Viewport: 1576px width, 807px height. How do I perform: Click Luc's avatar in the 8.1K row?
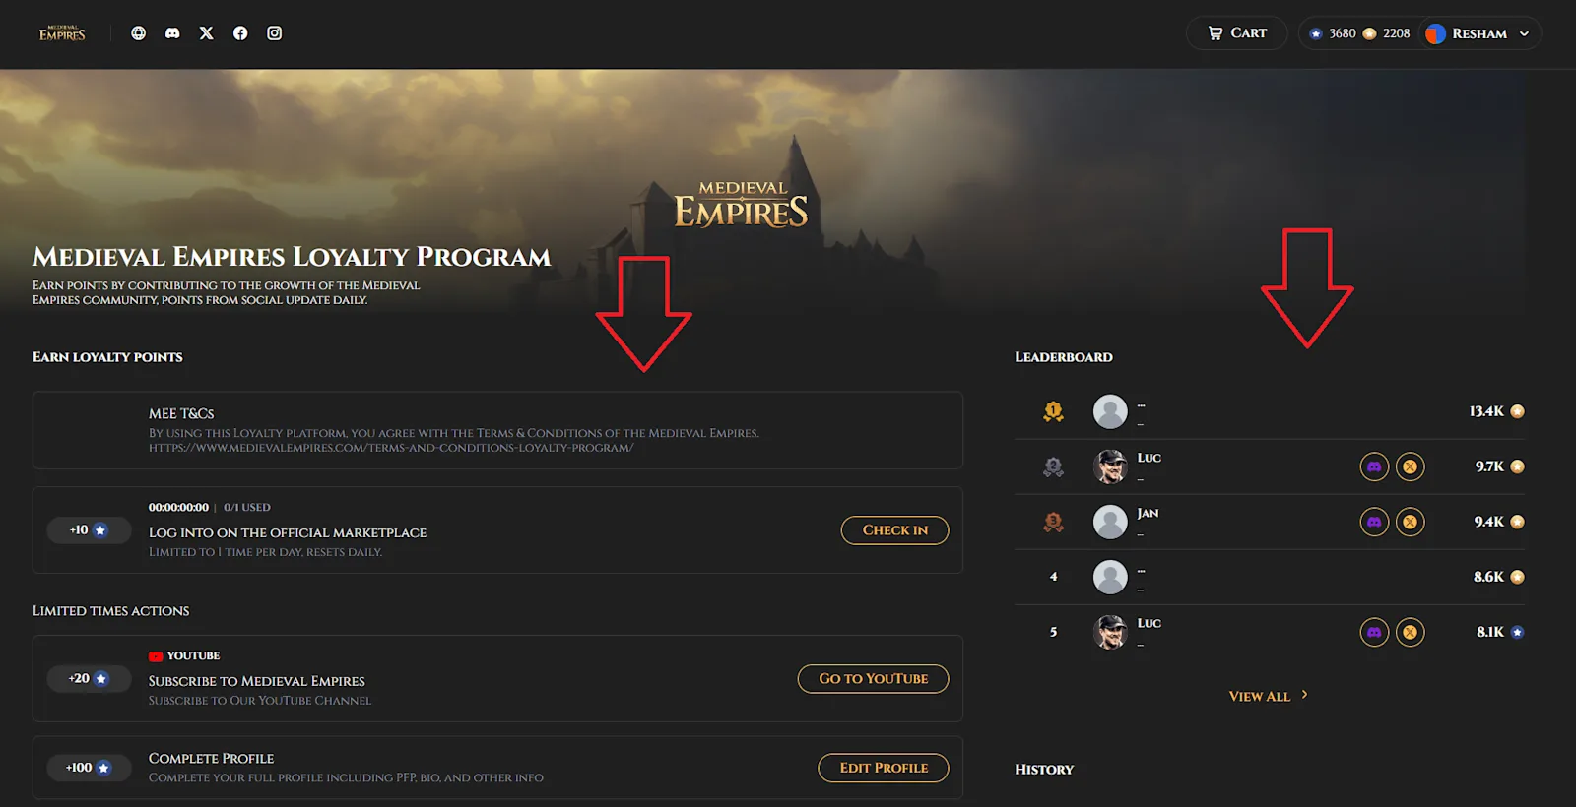click(x=1110, y=632)
